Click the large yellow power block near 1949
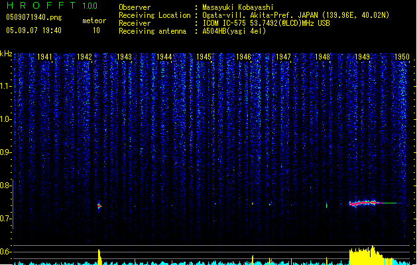This screenshot has width=417, height=265. [371, 256]
